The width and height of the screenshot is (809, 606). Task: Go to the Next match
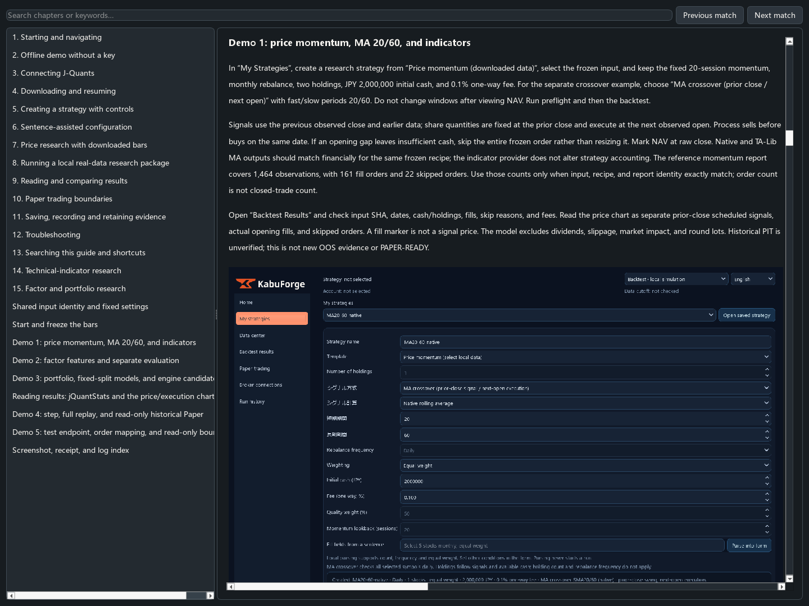pos(775,15)
